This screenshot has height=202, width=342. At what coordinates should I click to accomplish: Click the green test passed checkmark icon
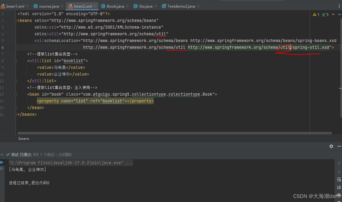[8, 154]
